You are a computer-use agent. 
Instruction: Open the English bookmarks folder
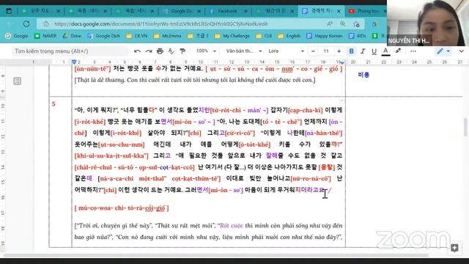289,36
